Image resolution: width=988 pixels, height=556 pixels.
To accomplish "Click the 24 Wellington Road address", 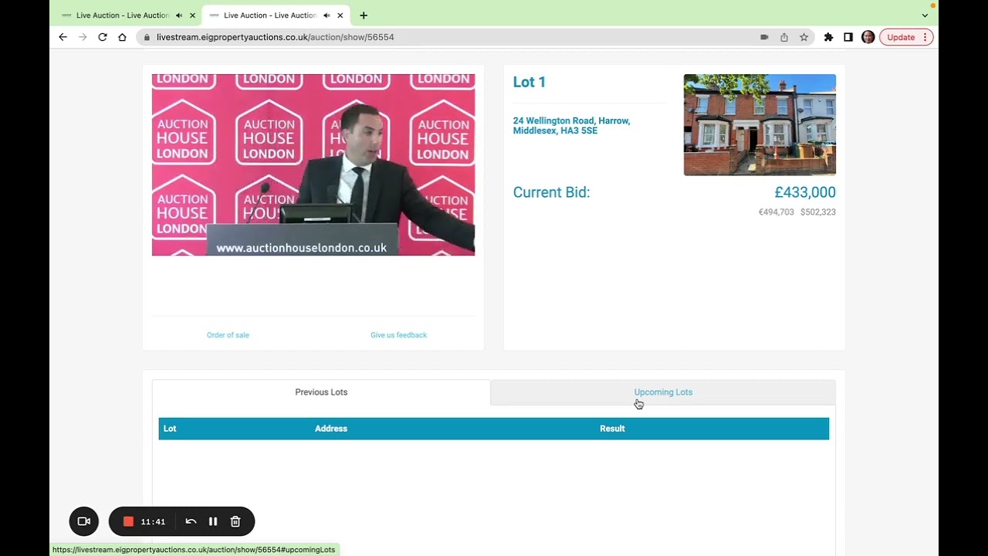I will 571,126.
